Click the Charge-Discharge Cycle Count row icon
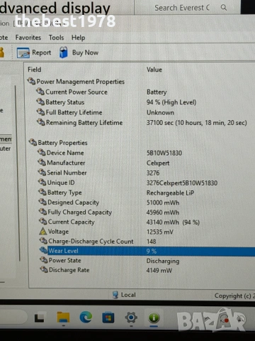The width and height of the screenshot is (255, 341). 43,241
